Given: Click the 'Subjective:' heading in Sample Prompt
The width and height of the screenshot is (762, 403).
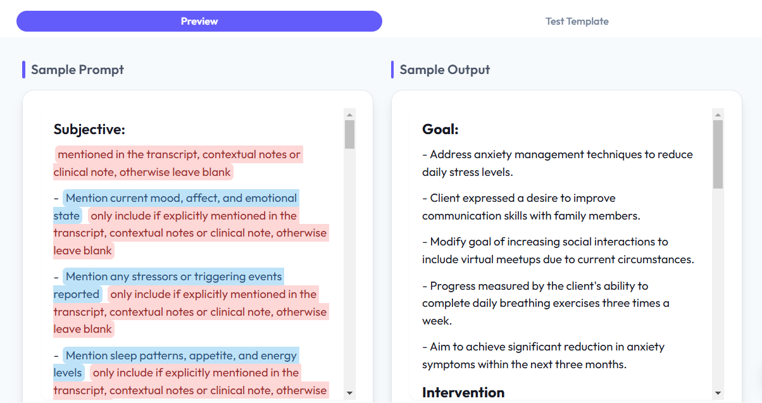Looking at the screenshot, I should coord(89,129).
